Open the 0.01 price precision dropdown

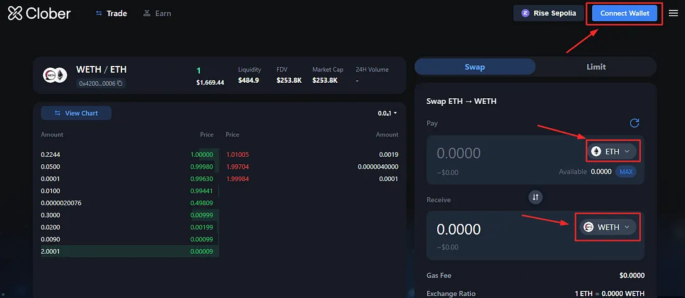coord(387,113)
